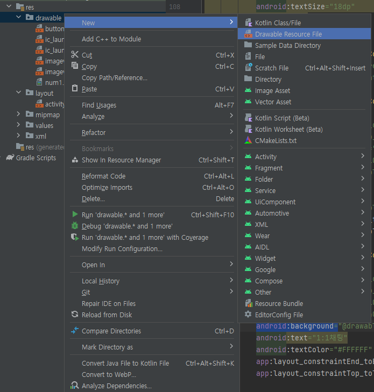This screenshot has width=374, height=392.
Task: Click the Analyze Dependencies icon
Action: pos(75,385)
